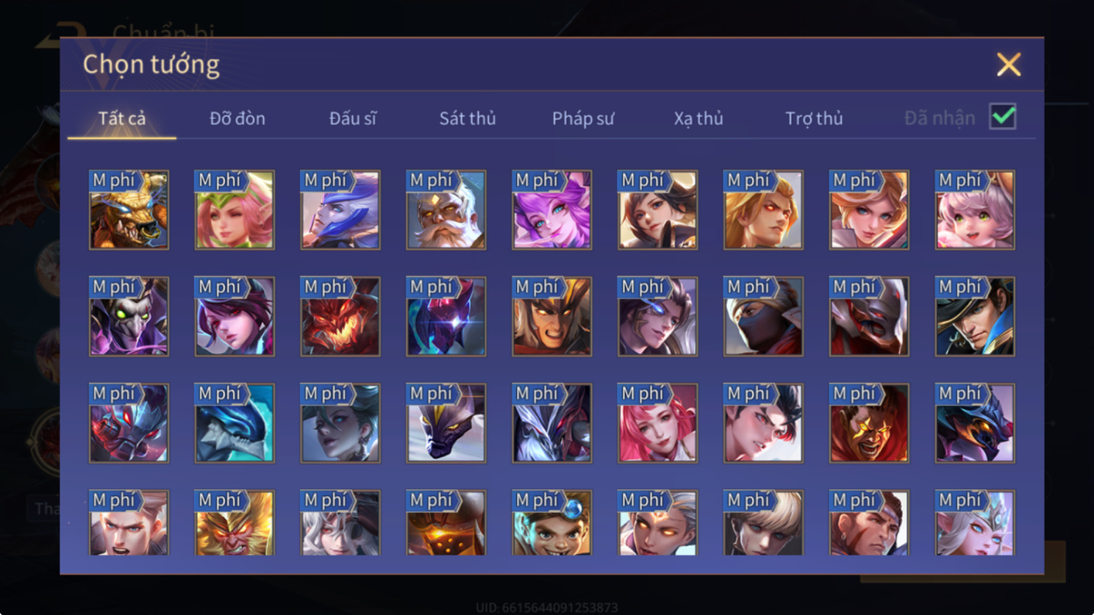
Task: Select the golden horned beast hero portrait
Action: pyautogui.click(x=129, y=210)
